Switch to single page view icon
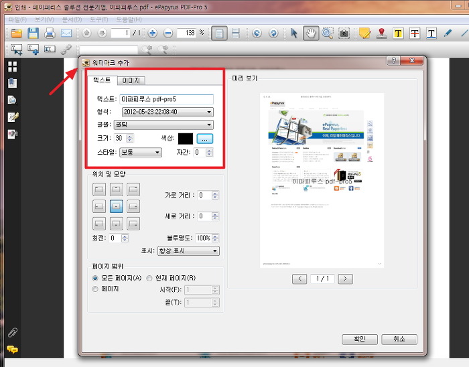Viewport: 469px width, 367px height. click(219, 33)
